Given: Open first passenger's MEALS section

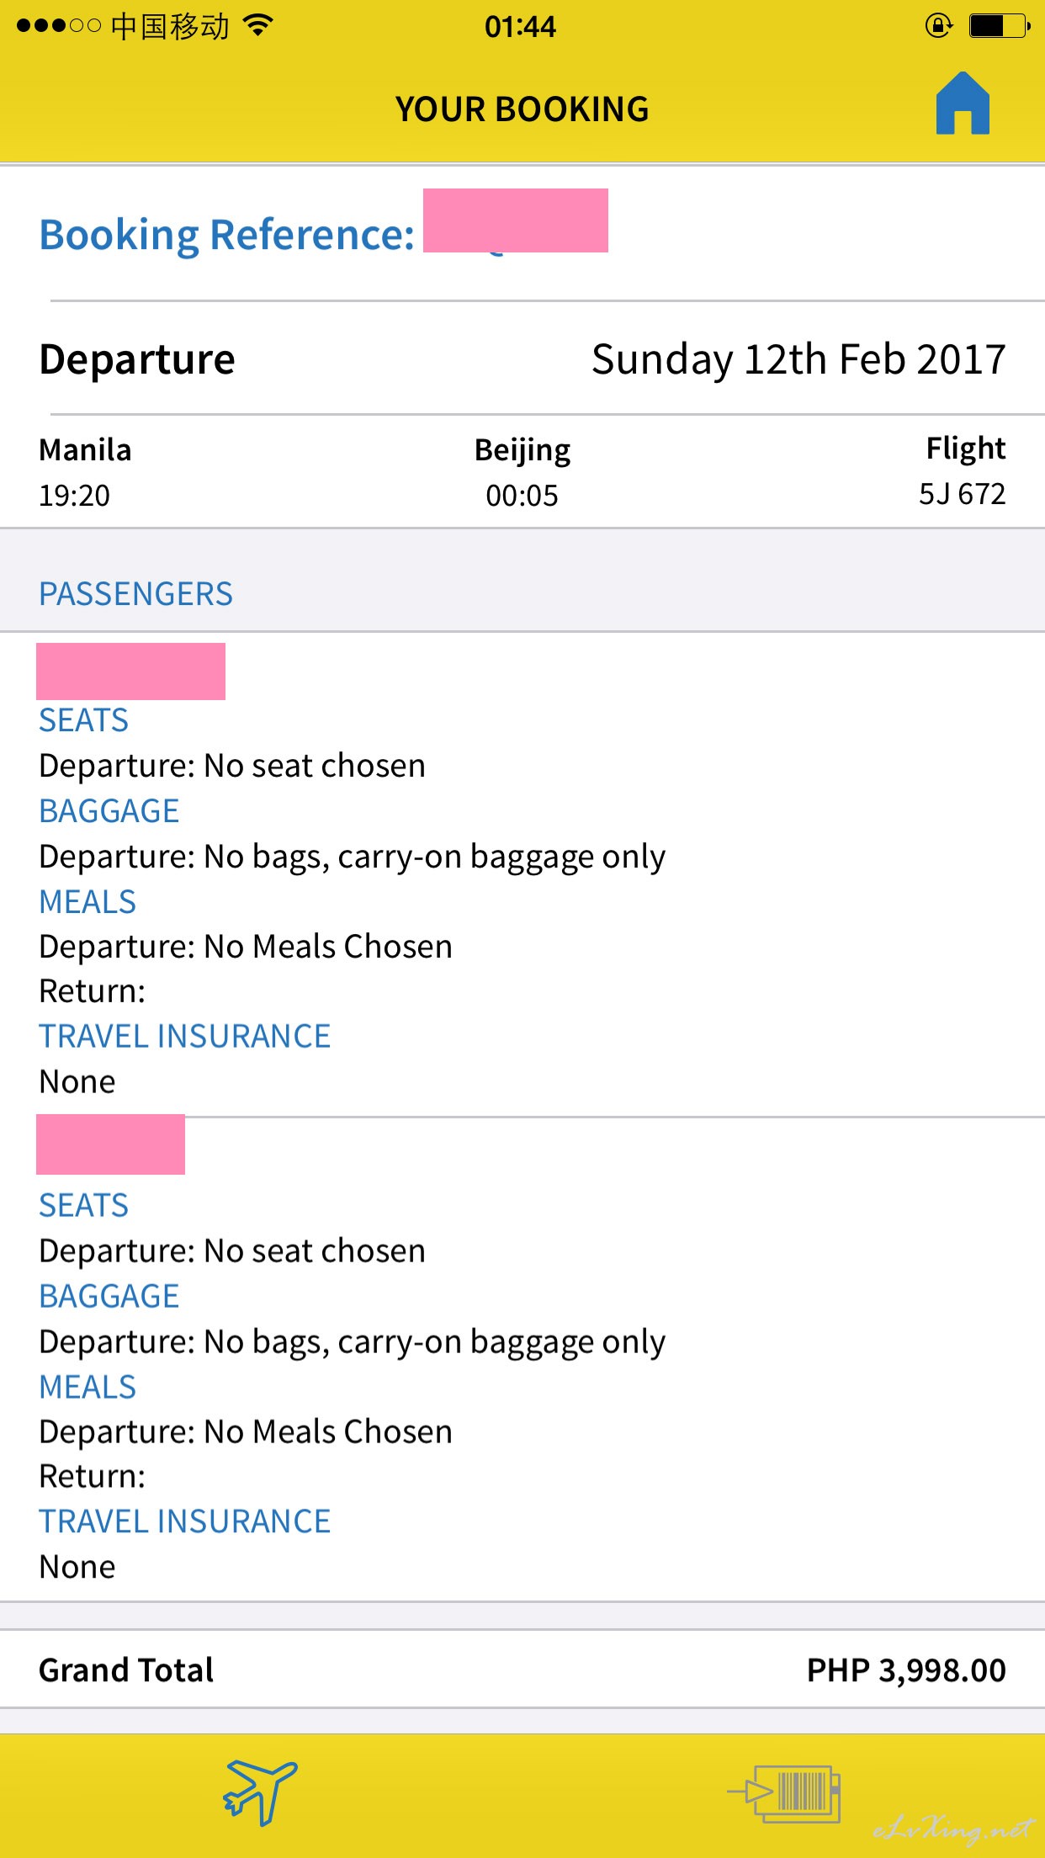Looking at the screenshot, I should coord(88,902).
